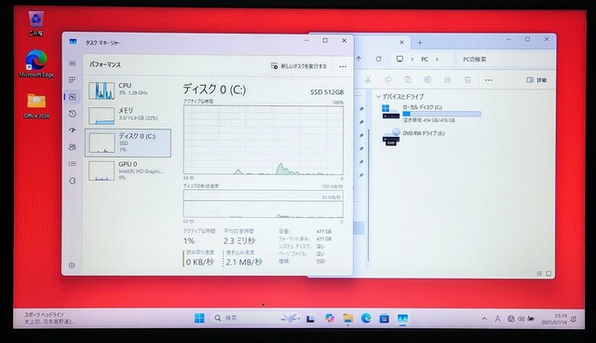596x343 pixels.
Task: Click Explorer paste icon
Action: (408, 80)
